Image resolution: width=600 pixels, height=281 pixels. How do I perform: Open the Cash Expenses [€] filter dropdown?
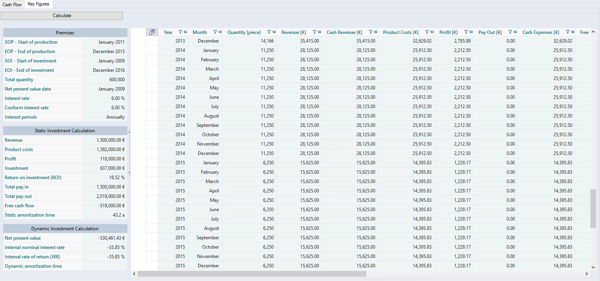tap(568, 32)
